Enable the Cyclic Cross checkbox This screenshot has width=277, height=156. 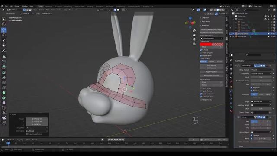[201, 88]
